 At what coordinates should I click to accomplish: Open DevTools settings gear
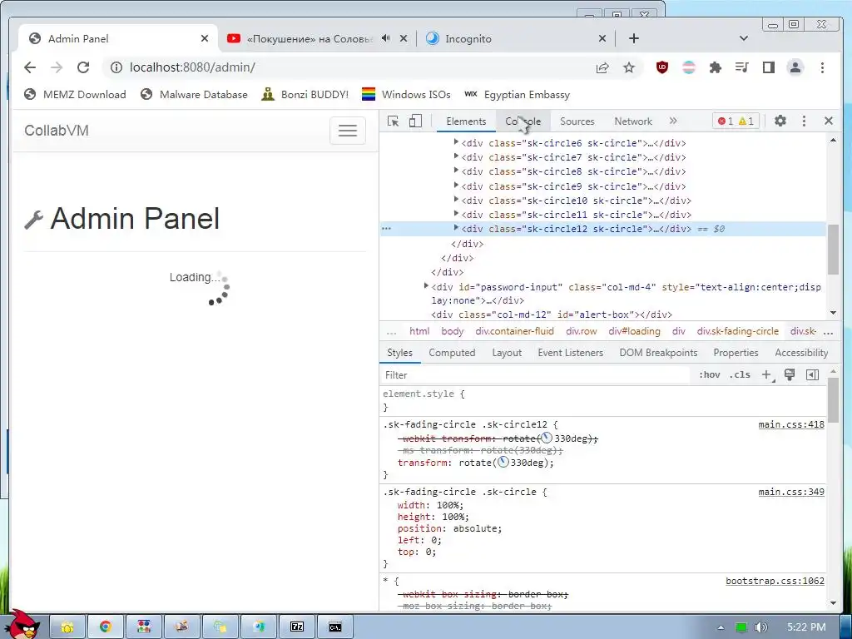[x=780, y=121]
